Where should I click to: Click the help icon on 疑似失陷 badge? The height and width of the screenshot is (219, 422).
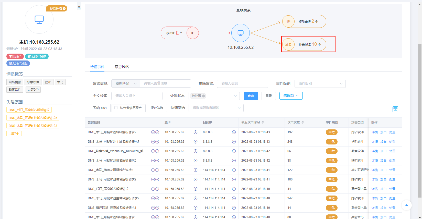pyautogui.click(x=64, y=9)
